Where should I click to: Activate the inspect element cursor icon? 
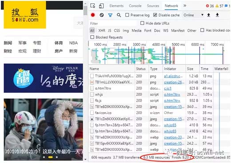coord(93,6)
